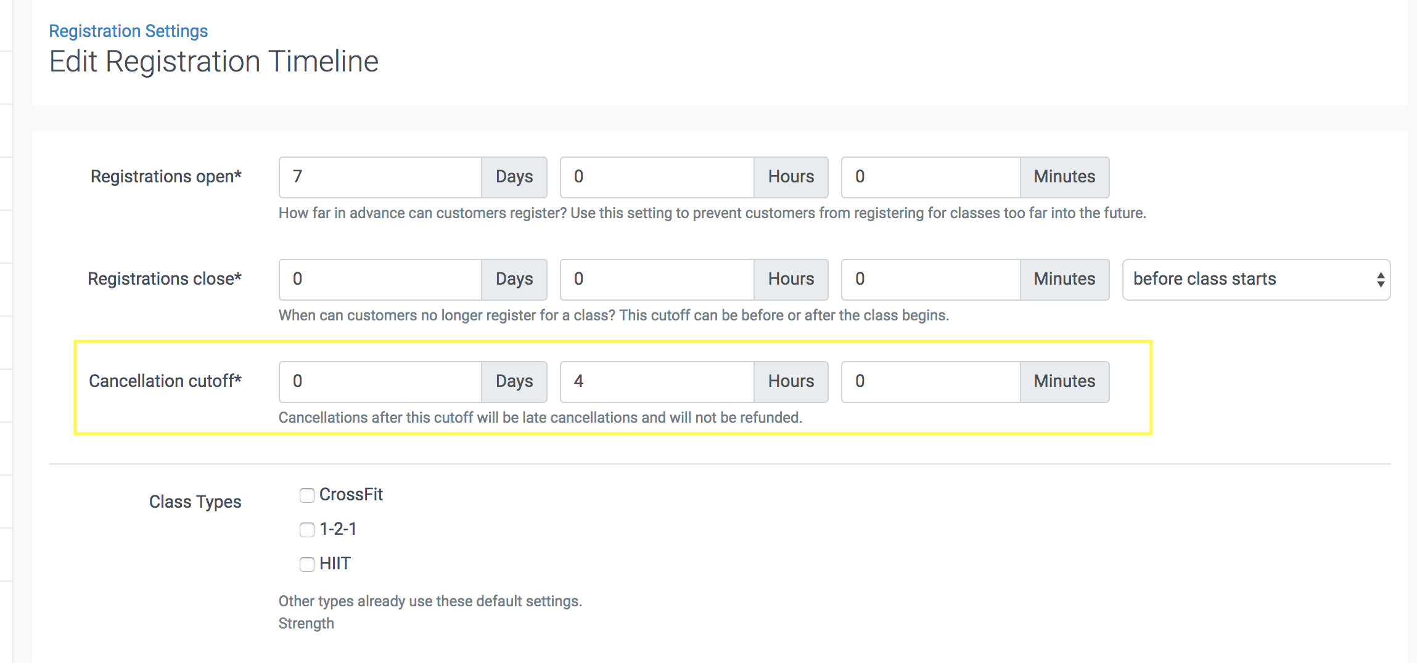Screen dimensions: 1417x663
Task: Focus the Cancellation cutoff Hours field
Action: (657, 381)
